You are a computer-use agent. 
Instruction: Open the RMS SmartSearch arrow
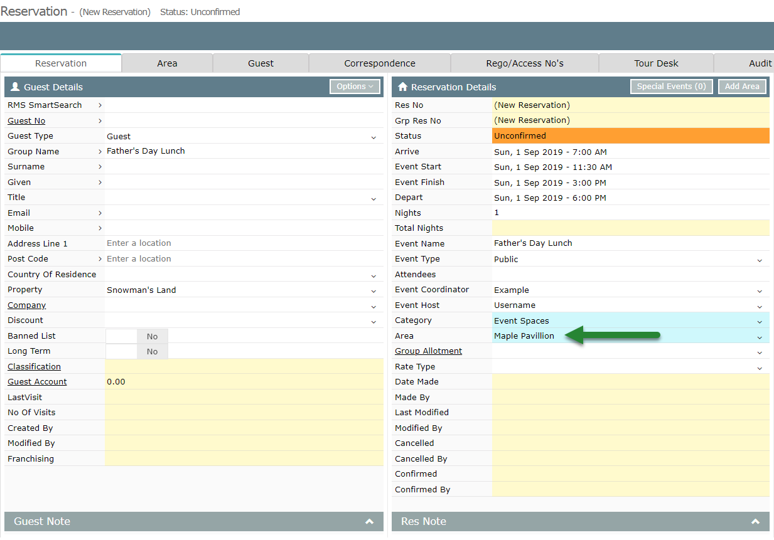point(100,105)
